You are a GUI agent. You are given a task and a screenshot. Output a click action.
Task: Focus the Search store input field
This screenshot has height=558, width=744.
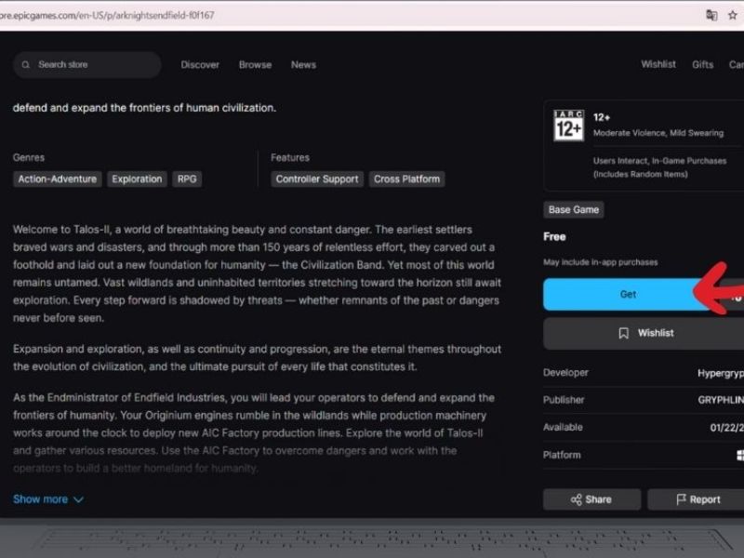coord(93,65)
